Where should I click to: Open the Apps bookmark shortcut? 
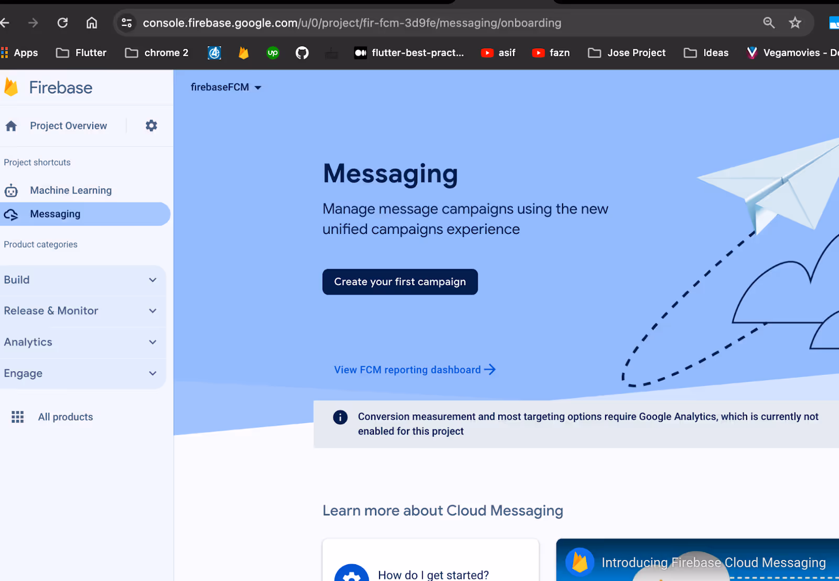coord(19,52)
